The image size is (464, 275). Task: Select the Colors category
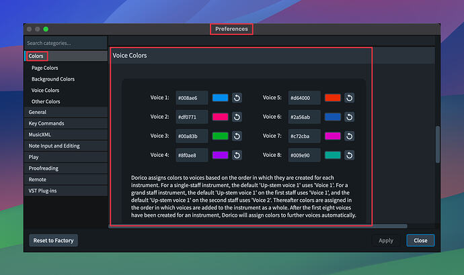coord(66,56)
